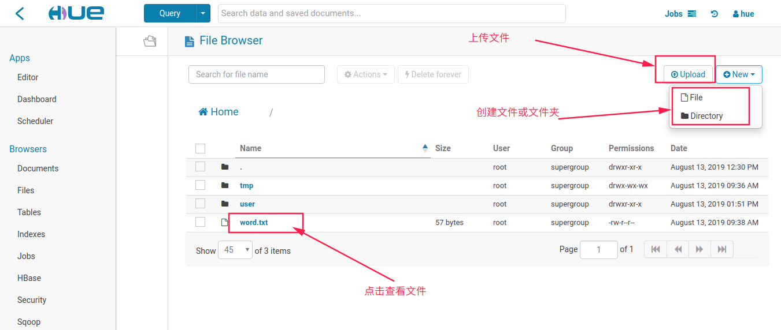Open Indexes under Browsers
The height and width of the screenshot is (330, 781).
point(31,234)
